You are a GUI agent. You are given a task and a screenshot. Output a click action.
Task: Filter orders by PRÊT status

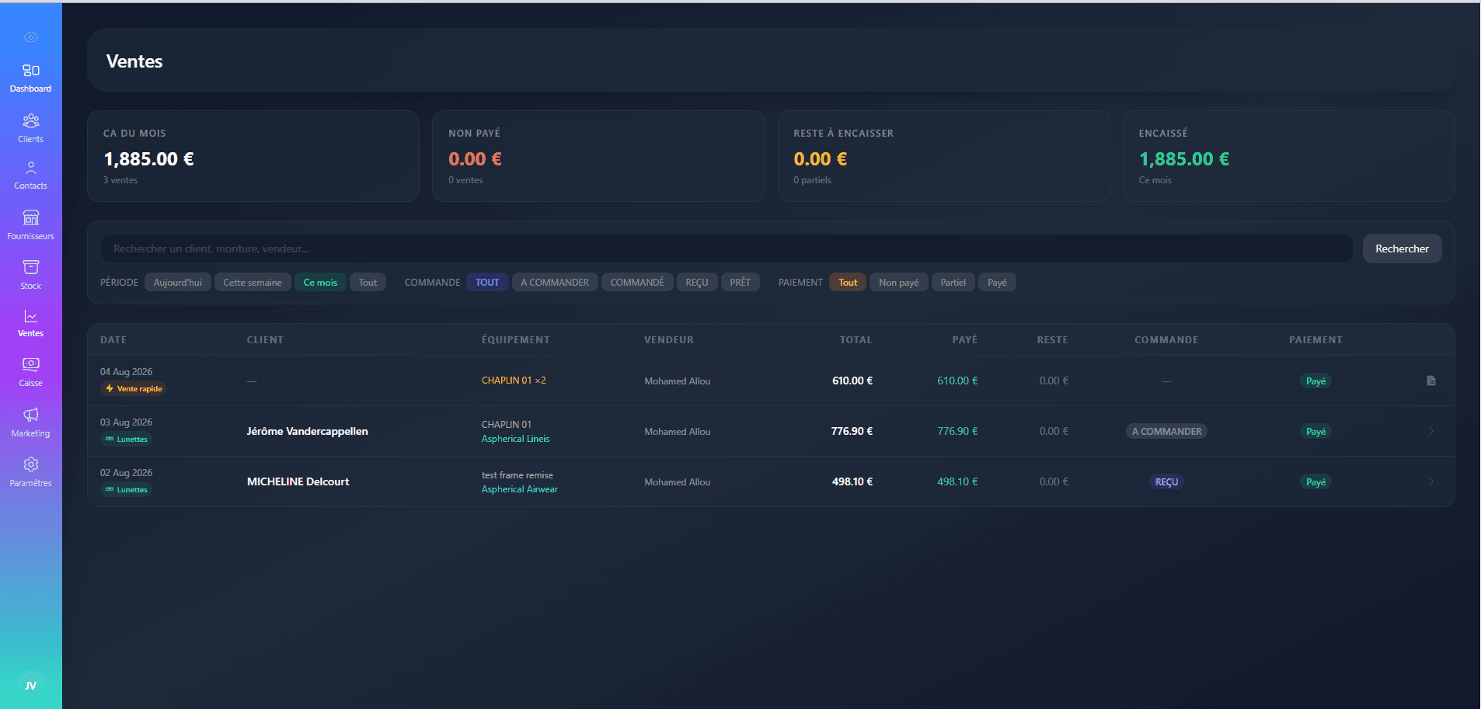pos(740,282)
